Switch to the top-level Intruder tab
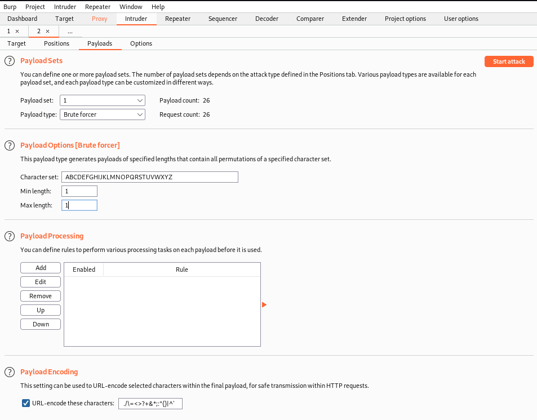This screenshot has width=537, height=420. pyautogui.click(x=136, y=19)
